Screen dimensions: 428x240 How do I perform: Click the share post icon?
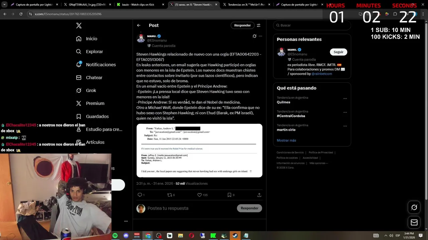click(259, 195)
